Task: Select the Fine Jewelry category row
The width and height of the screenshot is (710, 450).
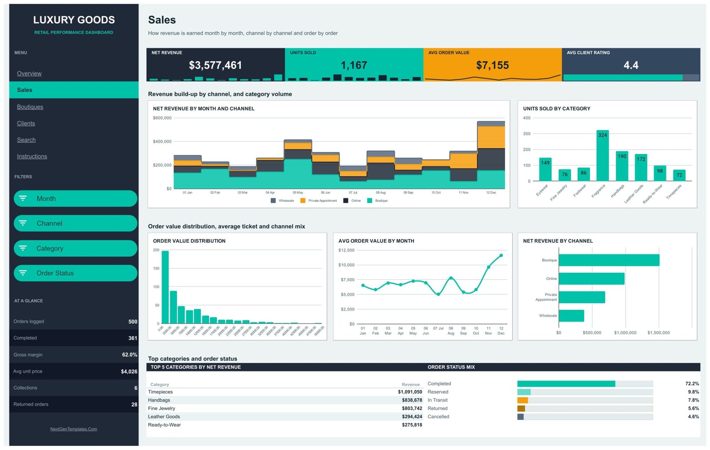Action: pyautogui.click(x=285, y=408)
